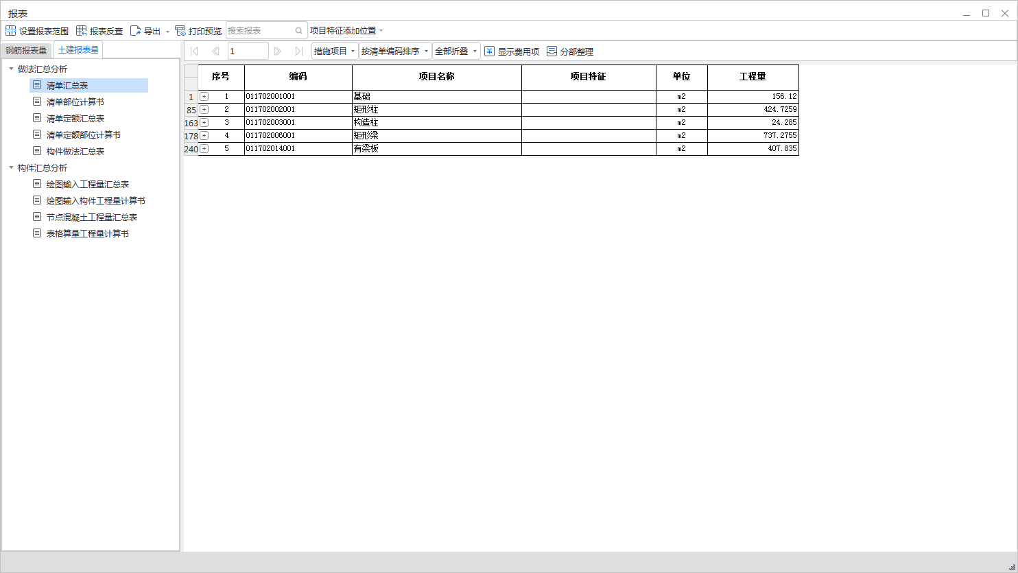1018x573 pixels.
Task: Click the 构件做法汇总表 document icon
Action: click(37, 151)
